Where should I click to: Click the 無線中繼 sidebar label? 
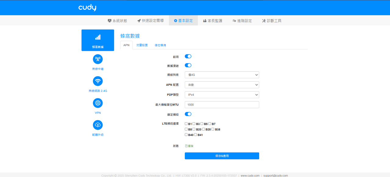pos(98,69)
